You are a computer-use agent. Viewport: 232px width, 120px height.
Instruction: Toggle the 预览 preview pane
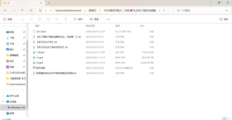click(x=224, y=19)
